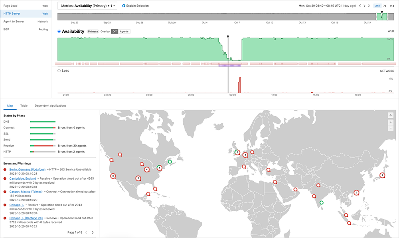This screenshot has width=399, height=238.
Task: Select the clustered marker labeled 4 in Europe
Action: (x=245, y=155)
